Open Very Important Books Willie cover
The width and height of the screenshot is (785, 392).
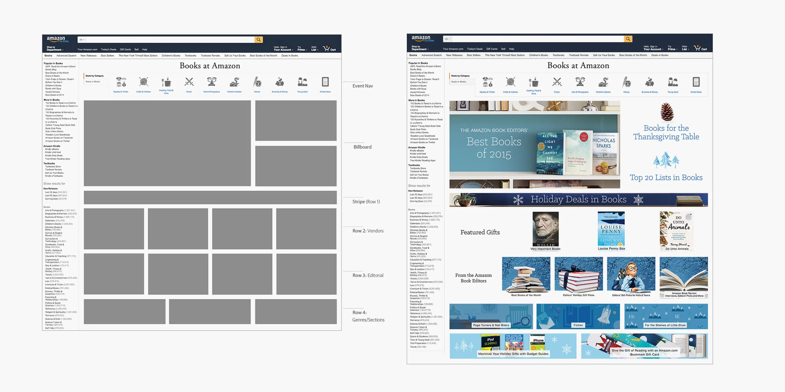coord(545,229)
